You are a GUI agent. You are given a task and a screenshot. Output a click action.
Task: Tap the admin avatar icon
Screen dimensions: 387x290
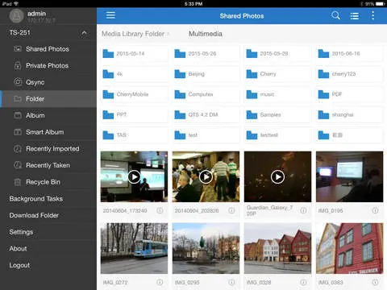16,15
